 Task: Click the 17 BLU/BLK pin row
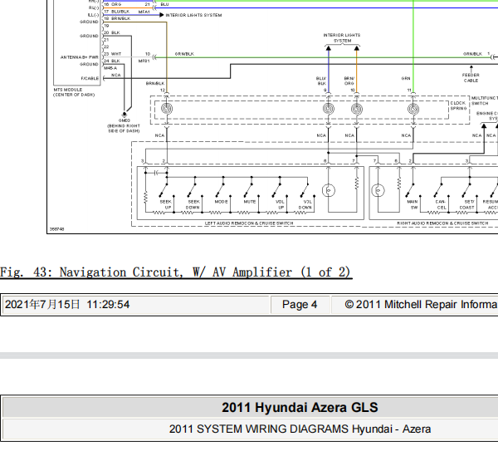click(117, 12)
